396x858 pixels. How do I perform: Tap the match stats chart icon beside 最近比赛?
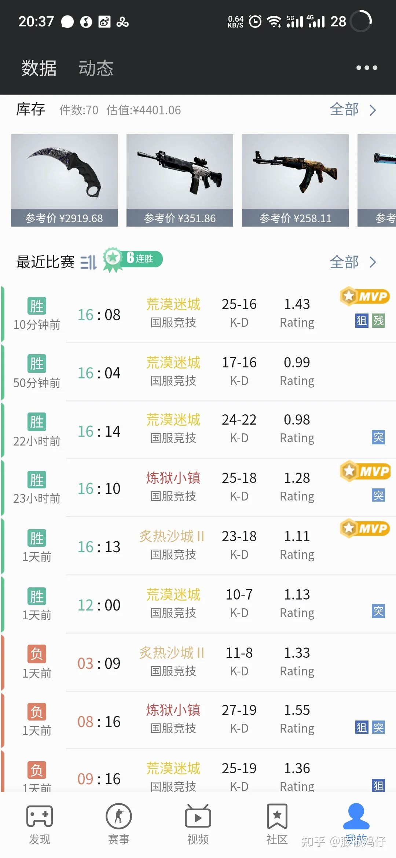(88, 262)
